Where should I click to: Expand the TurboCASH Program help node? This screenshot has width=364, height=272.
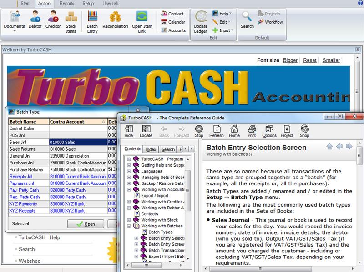coord(129,159)
